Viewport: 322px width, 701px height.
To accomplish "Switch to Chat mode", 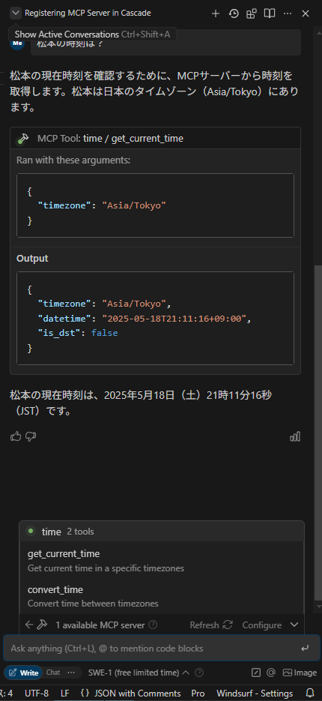I will [53, 673].
